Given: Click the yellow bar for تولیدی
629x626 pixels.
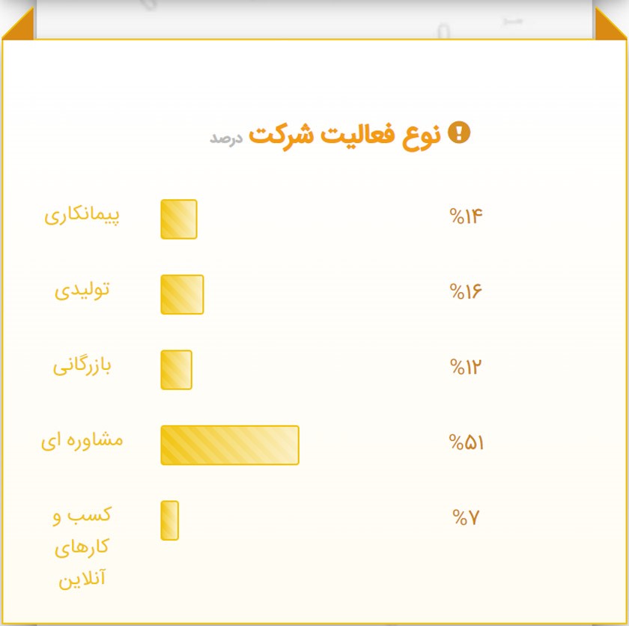Looking at the screenshot, I should tap(182, 294).
